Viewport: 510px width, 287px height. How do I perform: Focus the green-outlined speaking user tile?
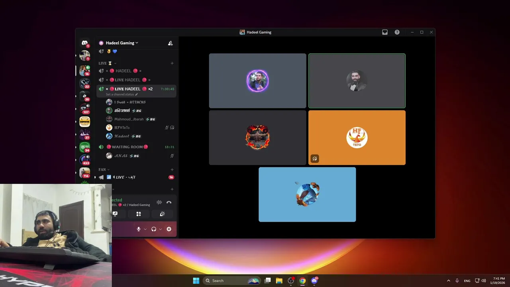357,81
